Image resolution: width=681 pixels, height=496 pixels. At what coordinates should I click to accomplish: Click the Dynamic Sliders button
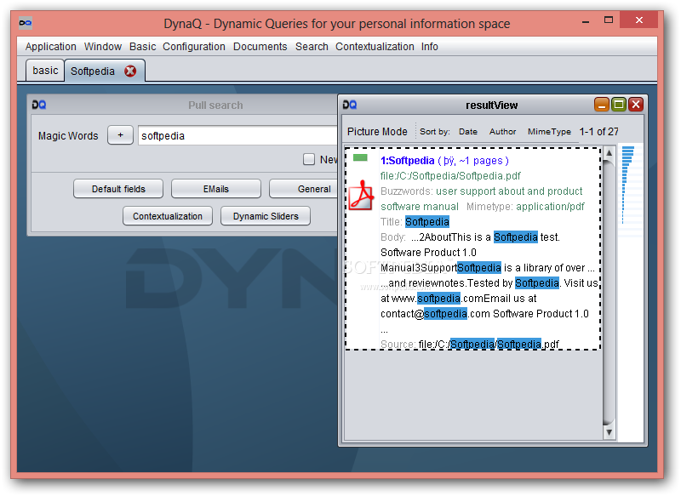click(x=266, y=216)
